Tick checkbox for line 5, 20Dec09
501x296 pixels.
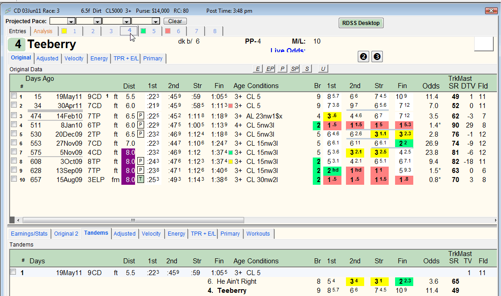pyautogui.click(x=14, y=133)
